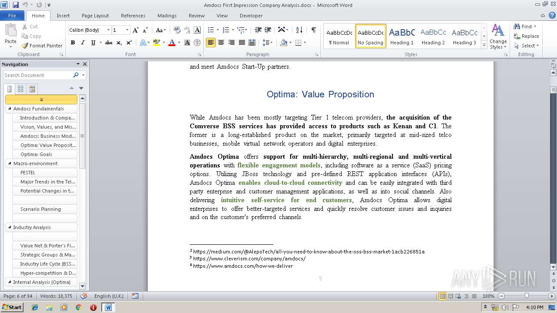Open Change Styles menu

pyautogui.click(x=498, y=37)
